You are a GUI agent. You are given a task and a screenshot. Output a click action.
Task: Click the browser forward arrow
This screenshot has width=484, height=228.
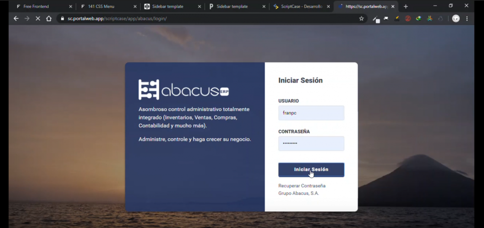(27, 18)
